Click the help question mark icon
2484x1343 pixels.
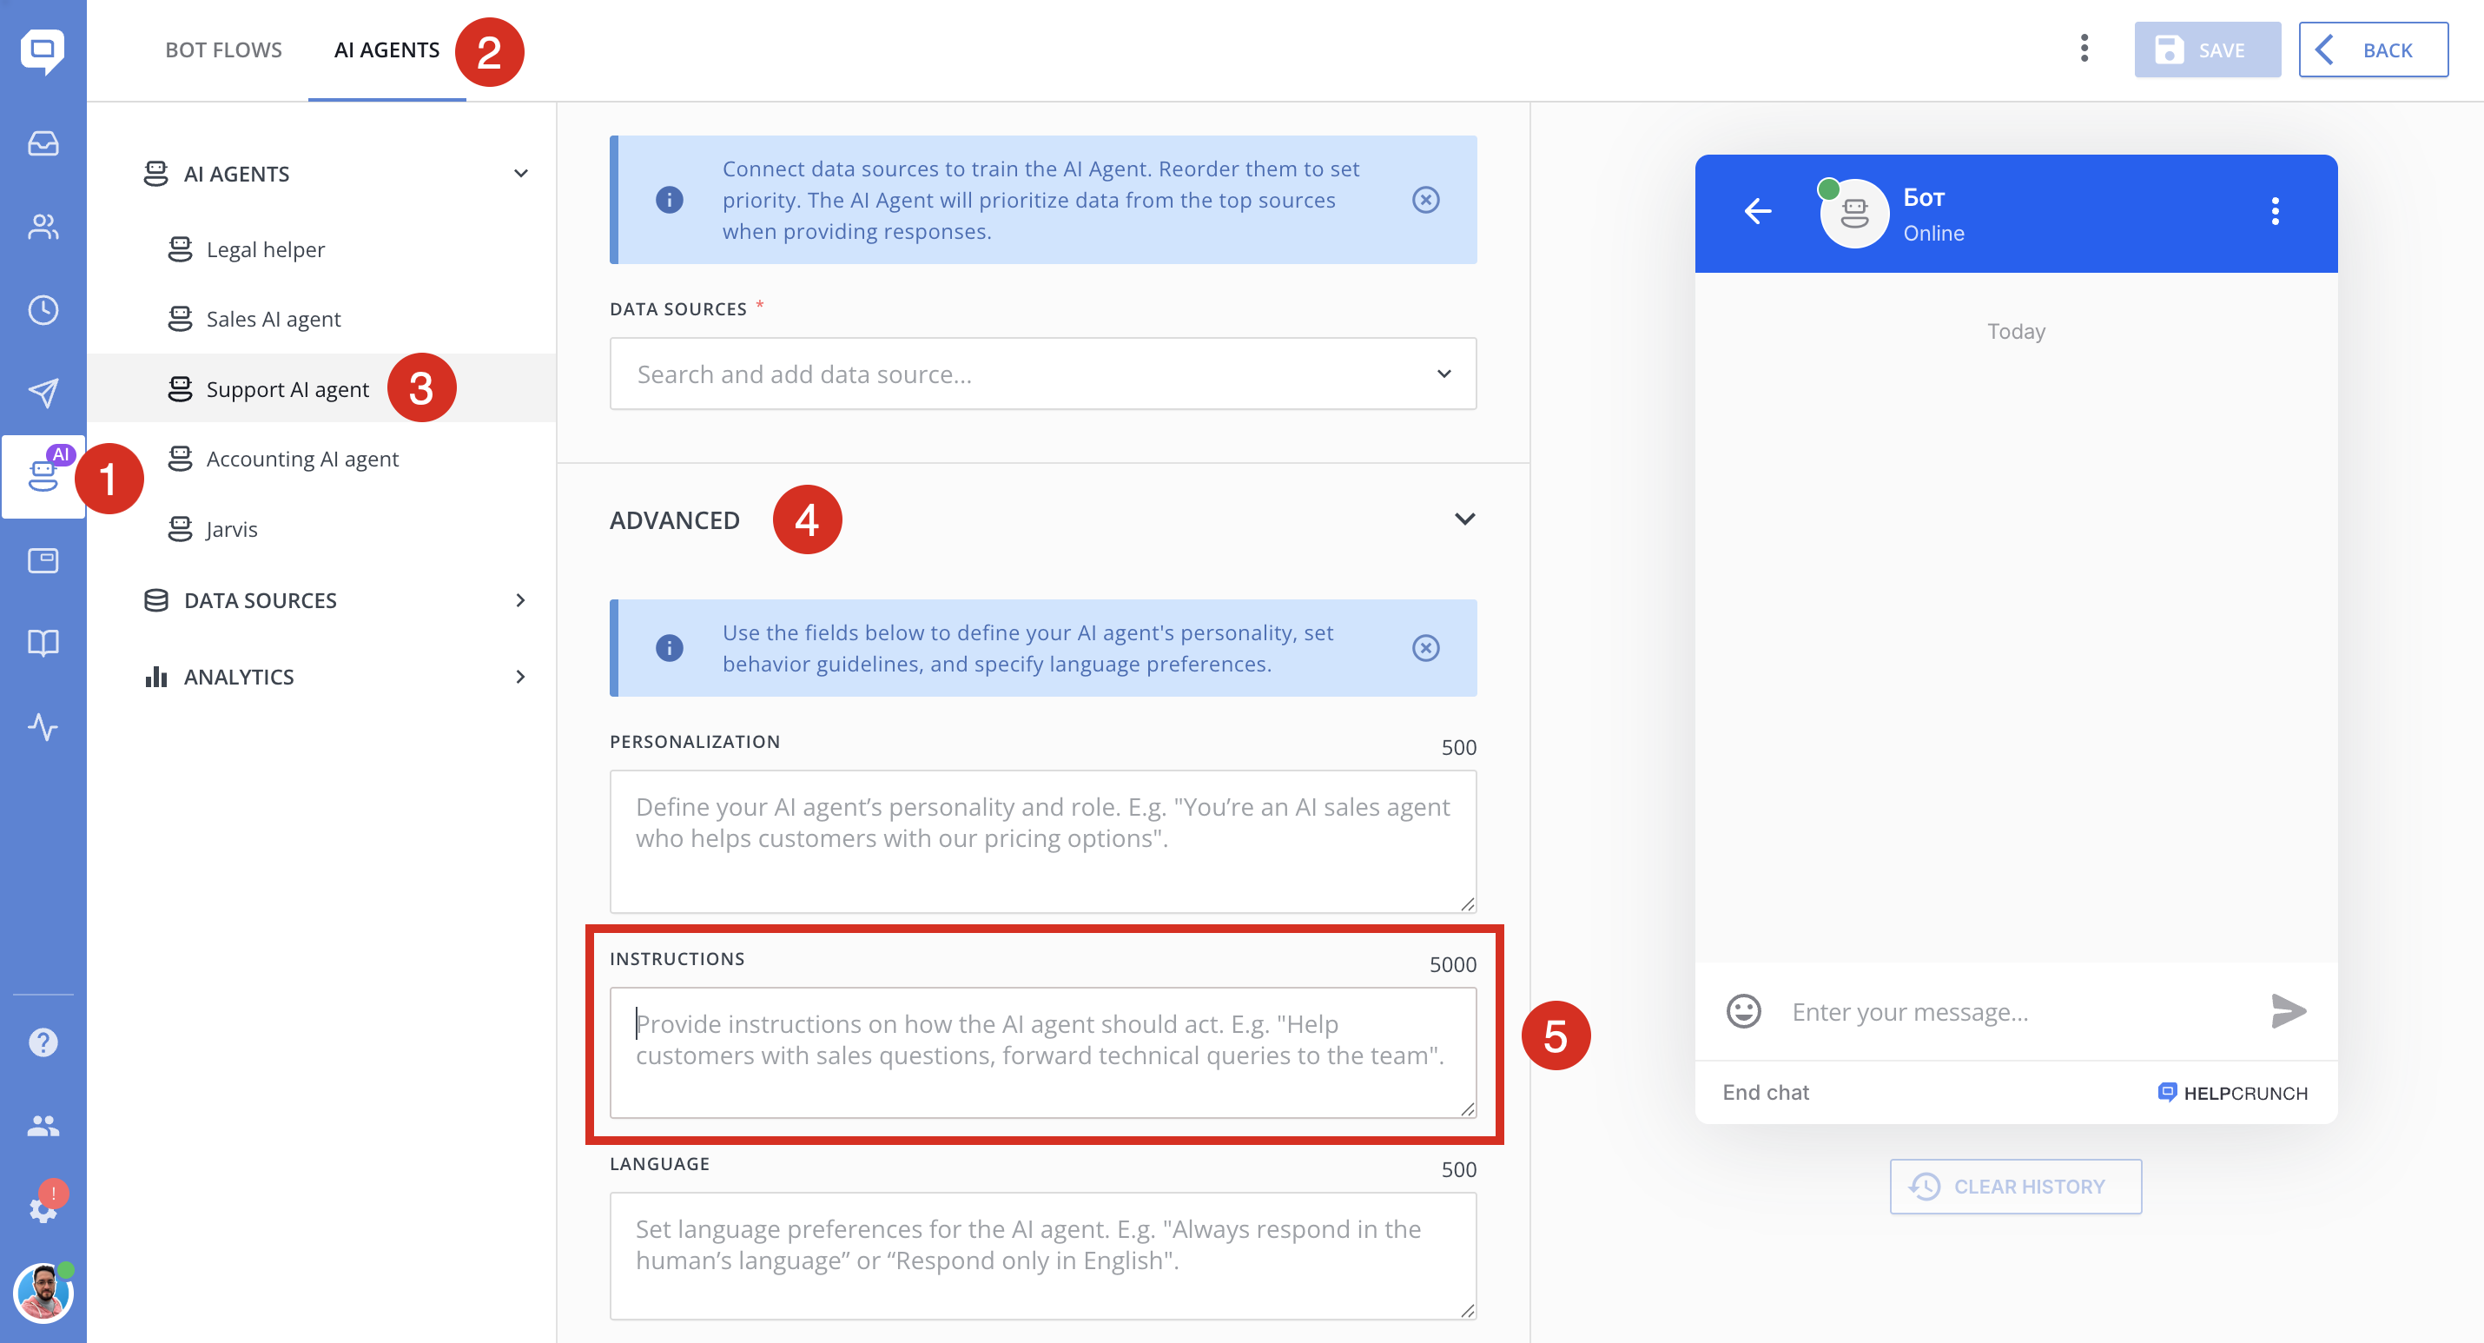pyautogui.click(x=43, y=1042)
